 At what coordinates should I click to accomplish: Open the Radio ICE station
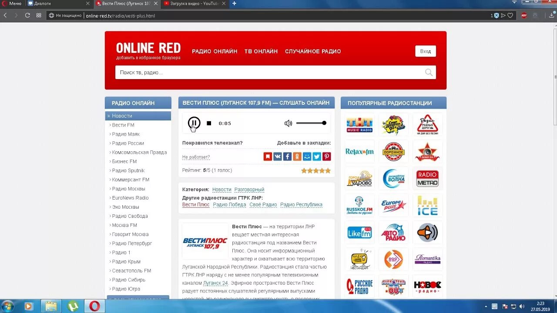(427, 206)
